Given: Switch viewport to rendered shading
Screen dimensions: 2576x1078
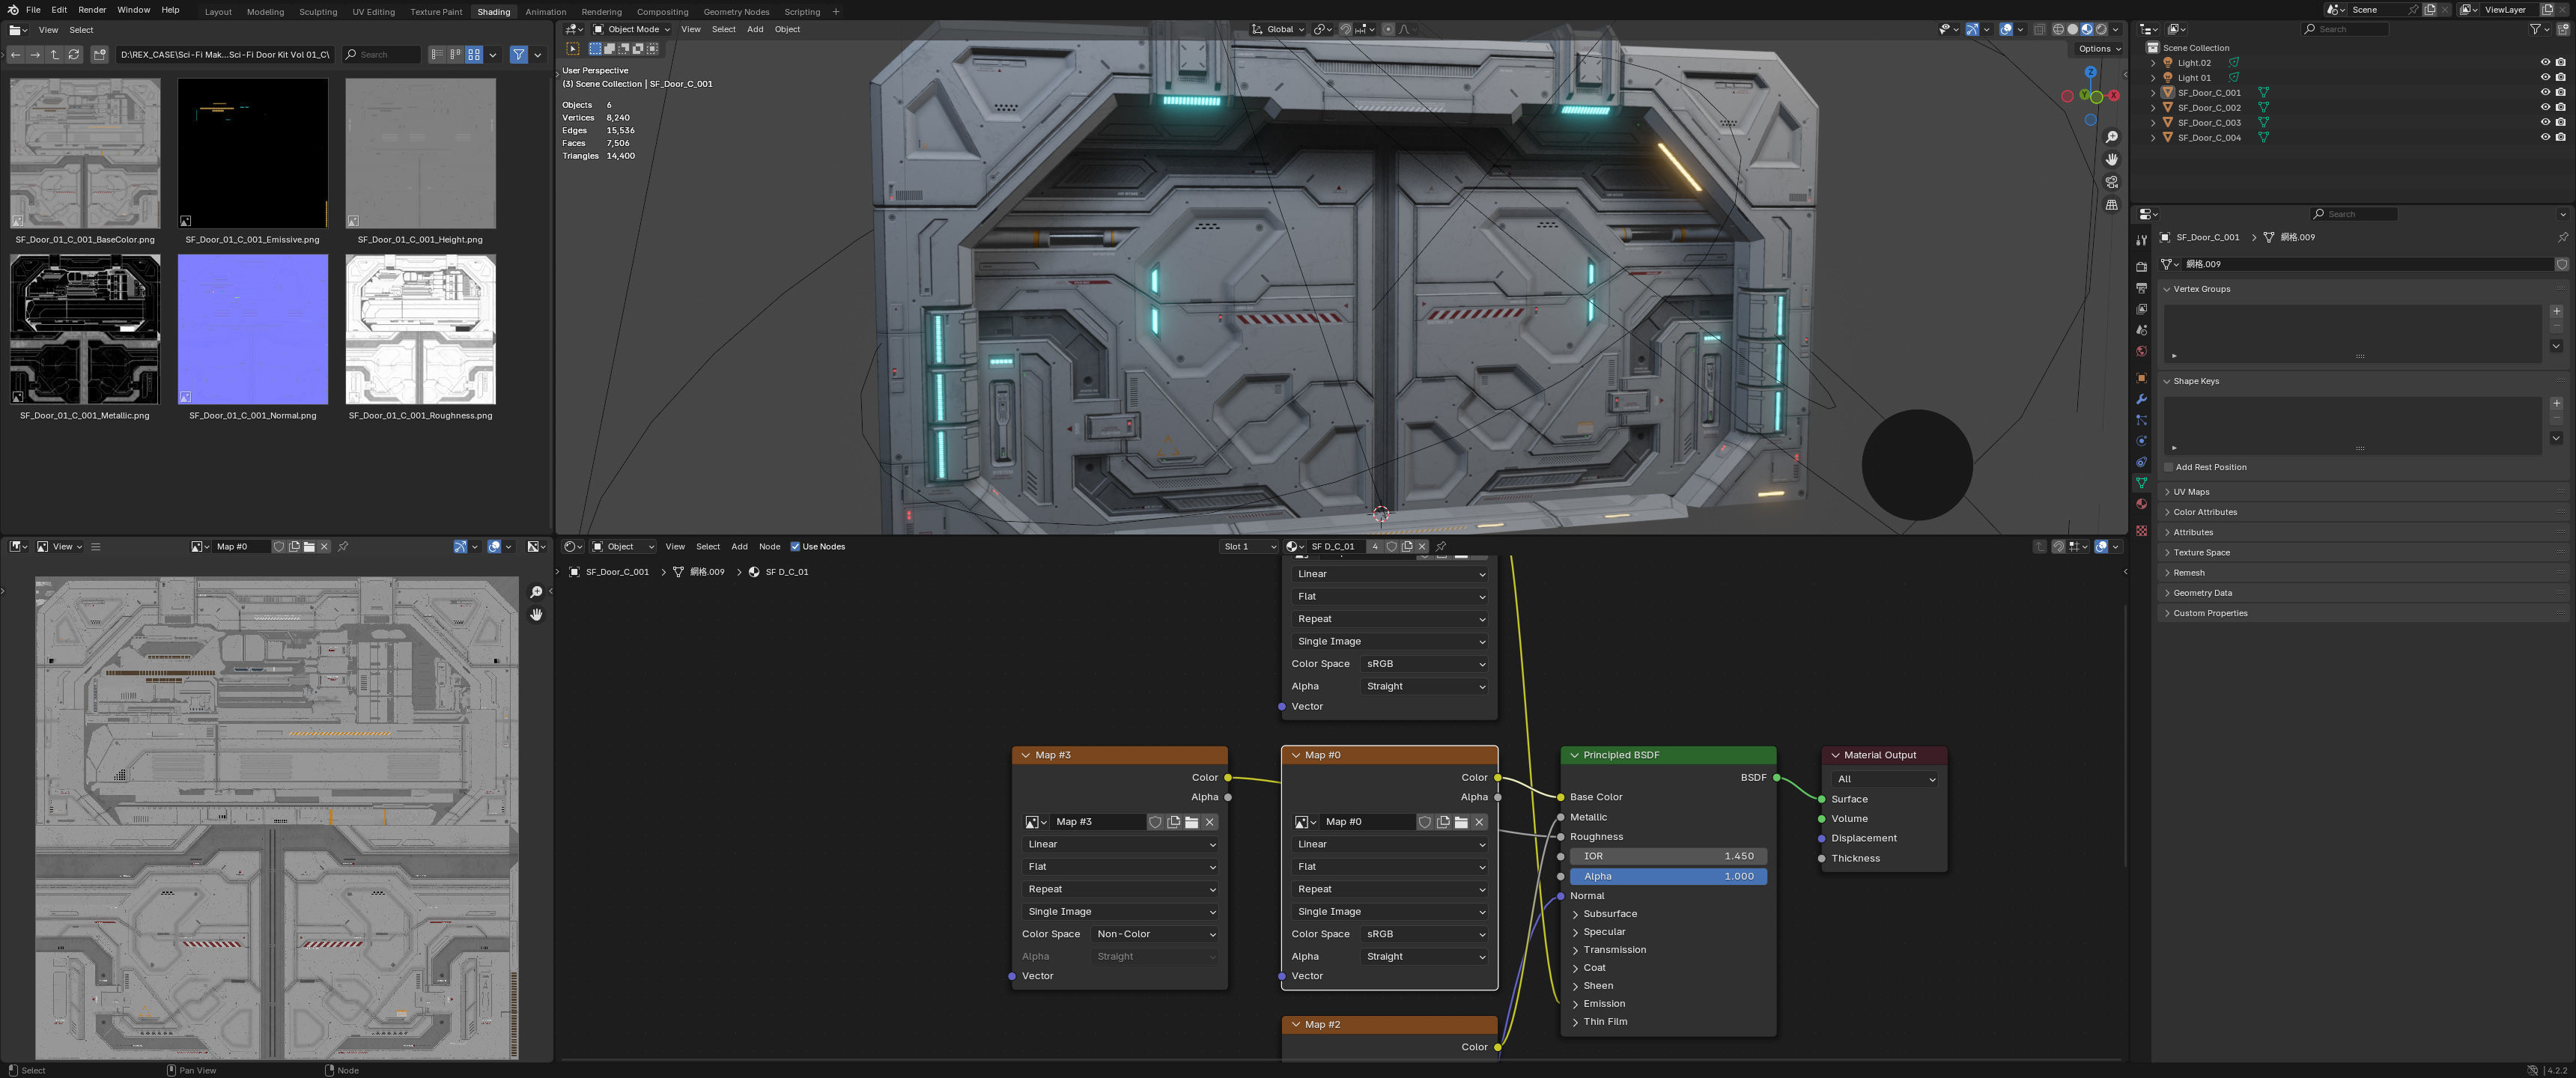Looking at the screenshot, I should [x=2101, y=29].
